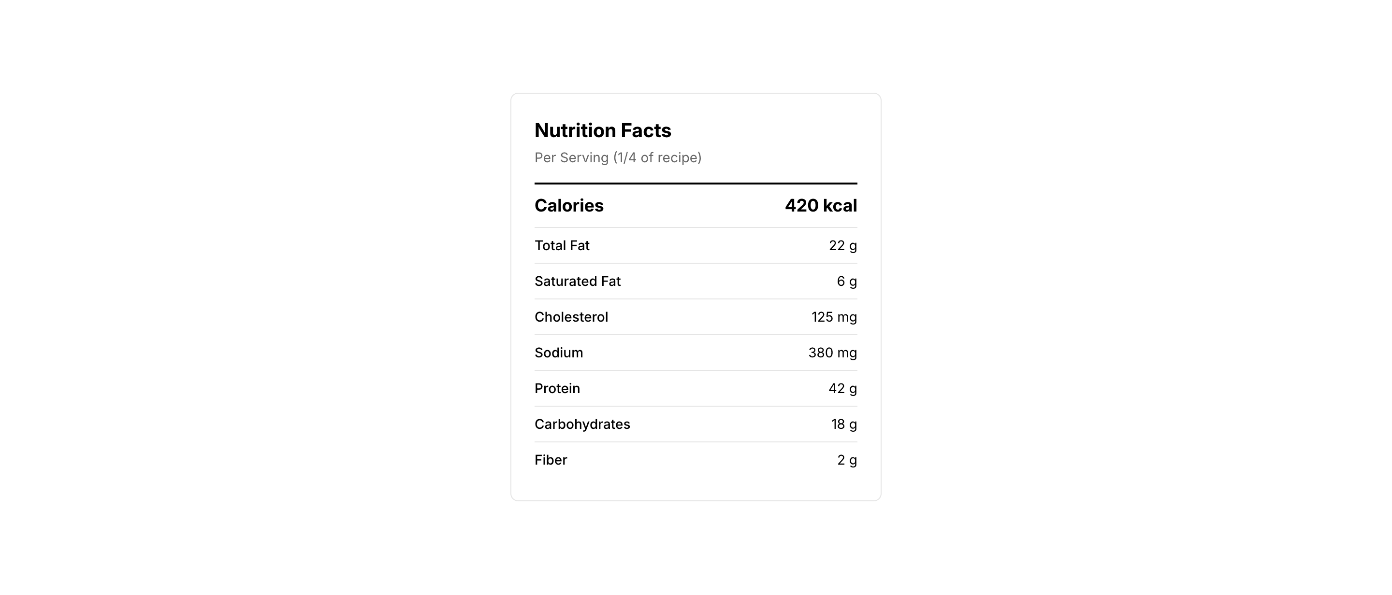This screenshot has width=1392, height=595.
Task: Click the Protein label
Action: point(557,388)
